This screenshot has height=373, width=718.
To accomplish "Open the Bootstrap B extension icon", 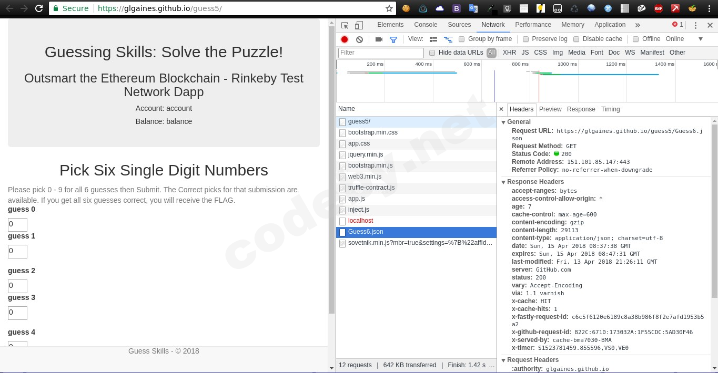I will coord(457,8).
